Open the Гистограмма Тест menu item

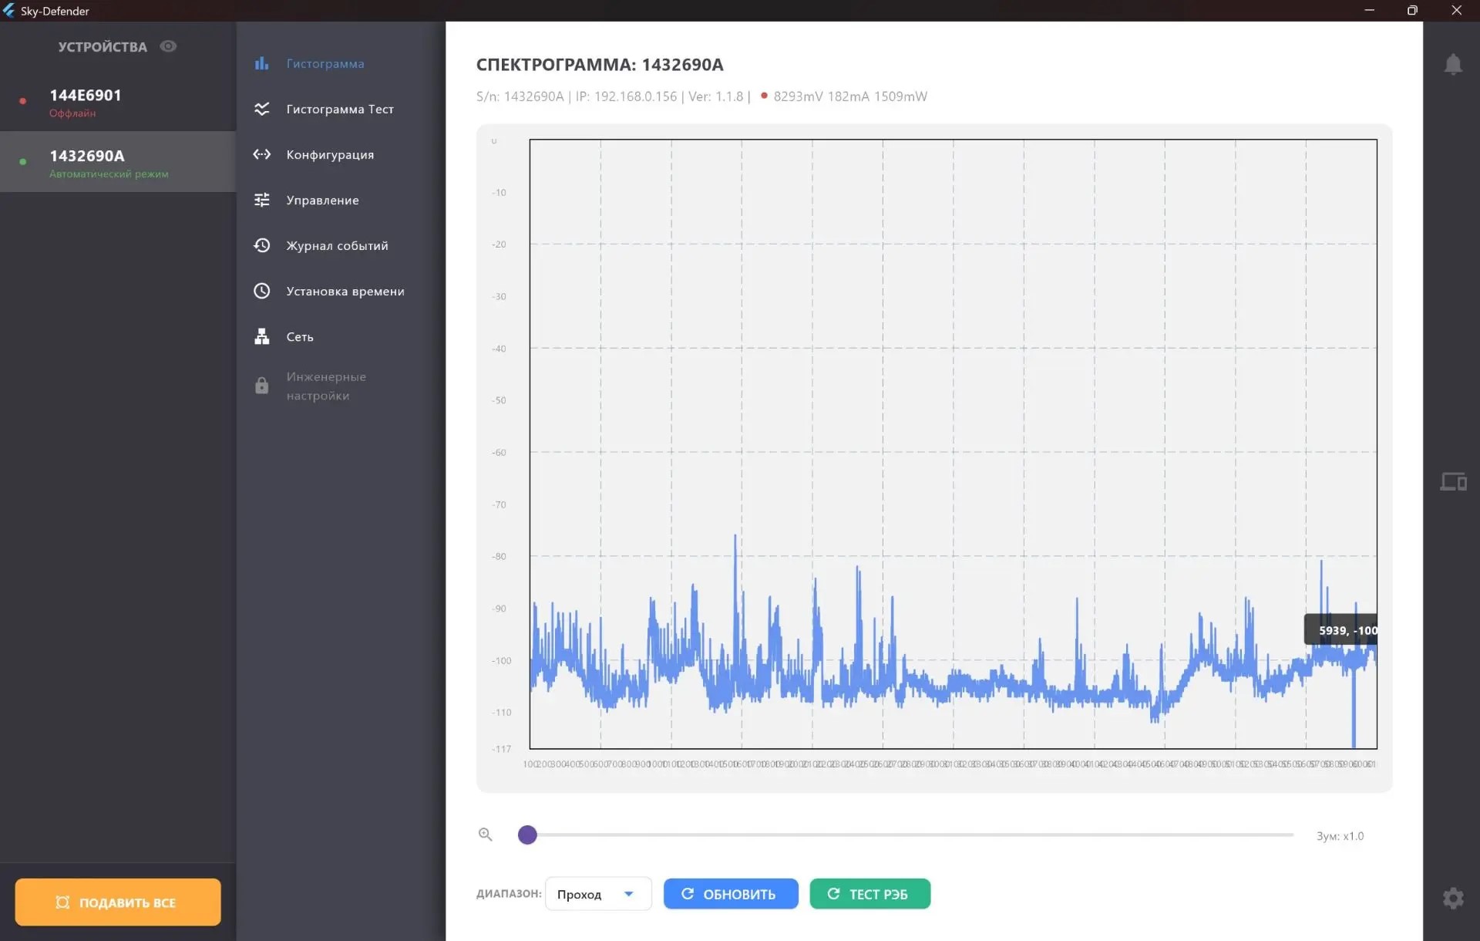pos(341,109)
